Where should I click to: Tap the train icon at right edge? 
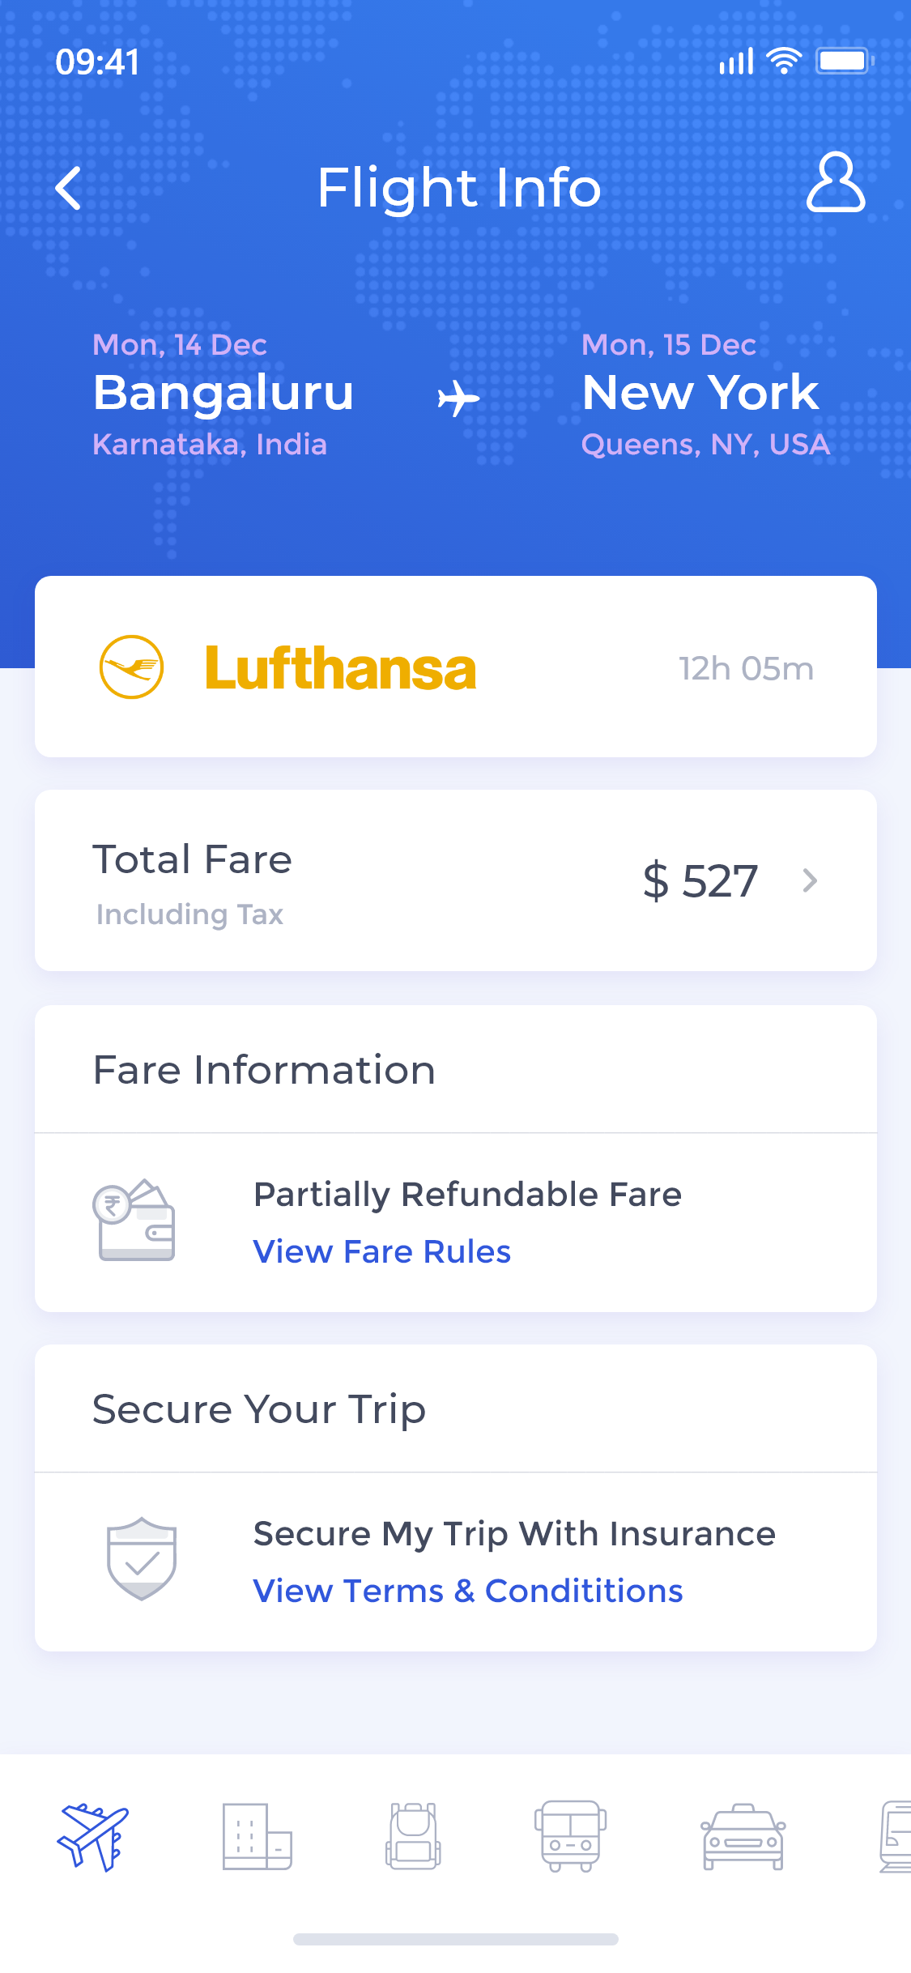(x=895, y=1837)
